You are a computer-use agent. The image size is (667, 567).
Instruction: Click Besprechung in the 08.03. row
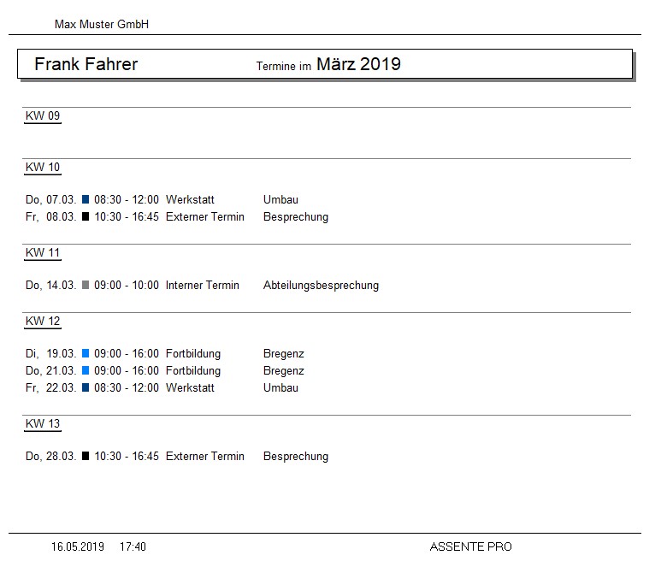(296, 217)
